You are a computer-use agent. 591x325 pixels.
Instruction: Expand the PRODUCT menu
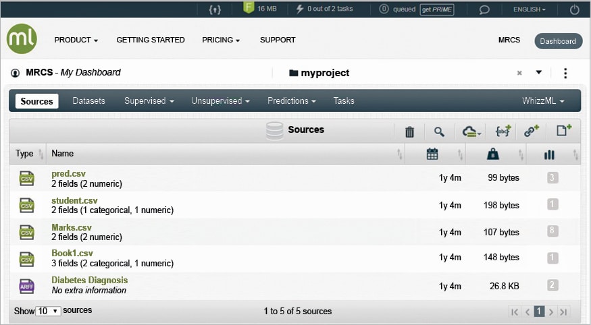(76, 40)
